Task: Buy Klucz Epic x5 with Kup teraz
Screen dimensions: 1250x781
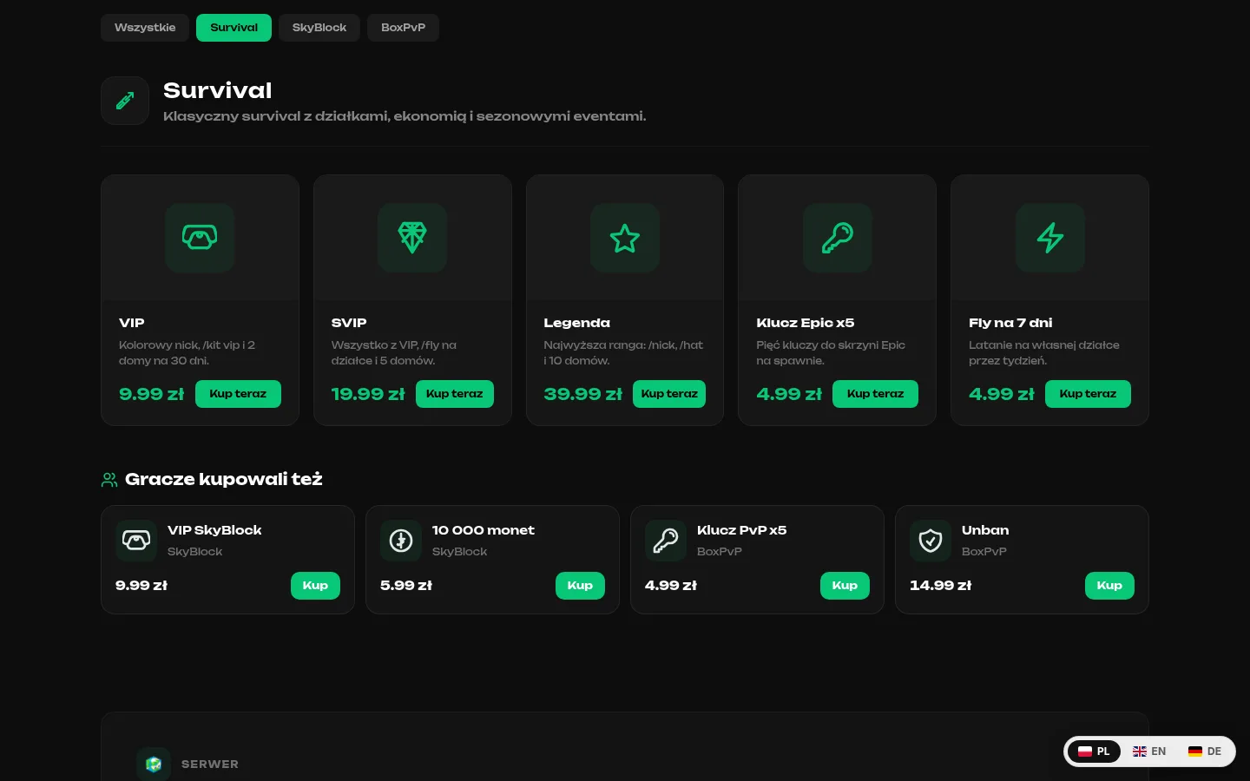Action: pyautogui.click(x=875, y=394)
